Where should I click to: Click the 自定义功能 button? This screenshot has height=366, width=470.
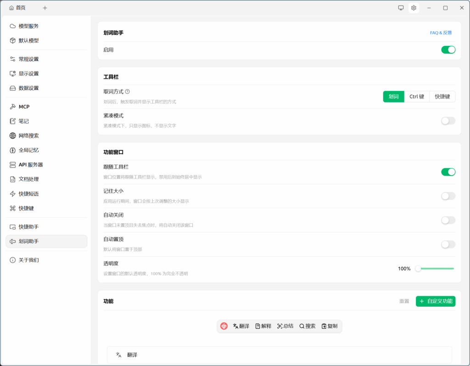[x=436, y=301]
